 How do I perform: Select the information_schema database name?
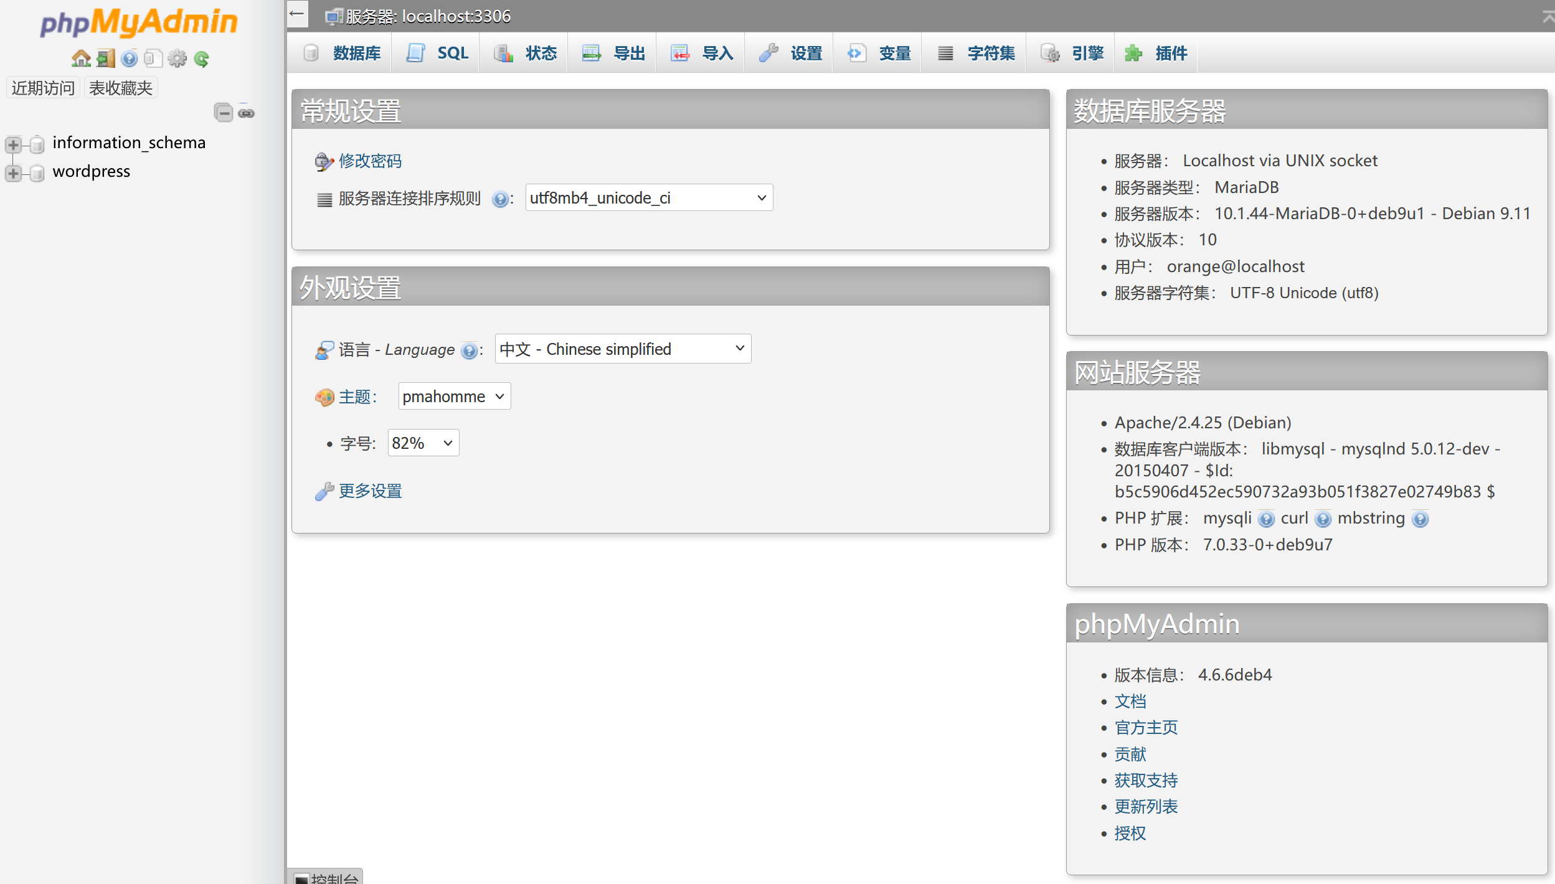pos(129,143)
